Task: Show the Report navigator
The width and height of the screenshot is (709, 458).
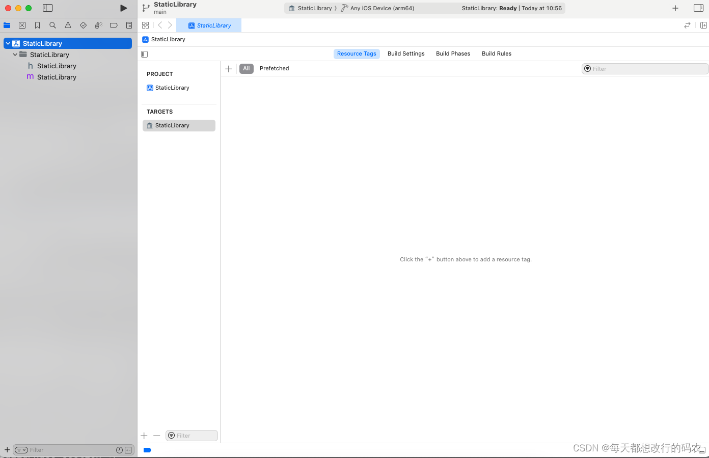Action: [x=129, y=25]
